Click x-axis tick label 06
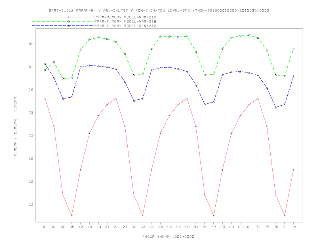 (63, 227)
